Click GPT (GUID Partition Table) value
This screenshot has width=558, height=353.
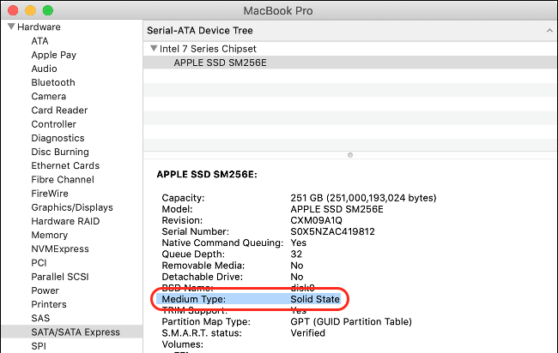[x=351, y=322]
